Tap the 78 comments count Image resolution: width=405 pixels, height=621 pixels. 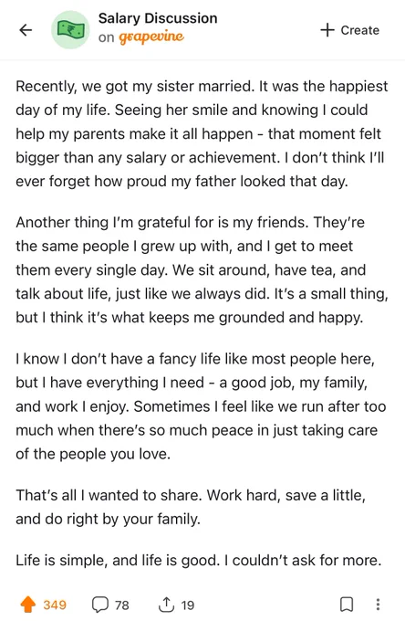pos(122,605)
